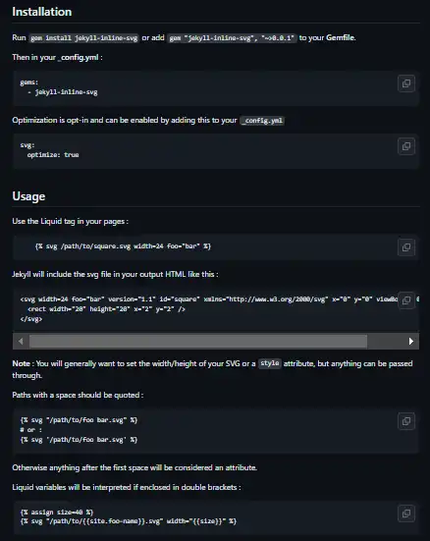Click the inline style attribute code tag
Viewport: 430px width, 541px height.
tap(270, 363)
